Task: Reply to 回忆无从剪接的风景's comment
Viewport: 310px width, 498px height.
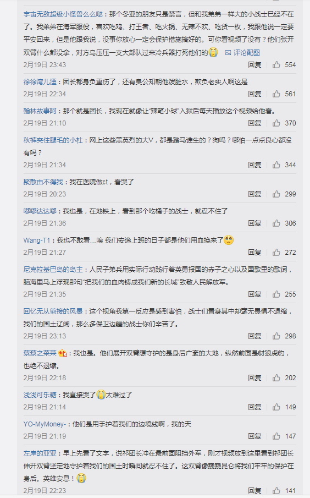Action: 255,336
